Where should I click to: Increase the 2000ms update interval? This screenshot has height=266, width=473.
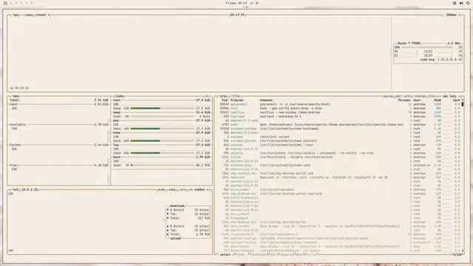coord(460,15)
